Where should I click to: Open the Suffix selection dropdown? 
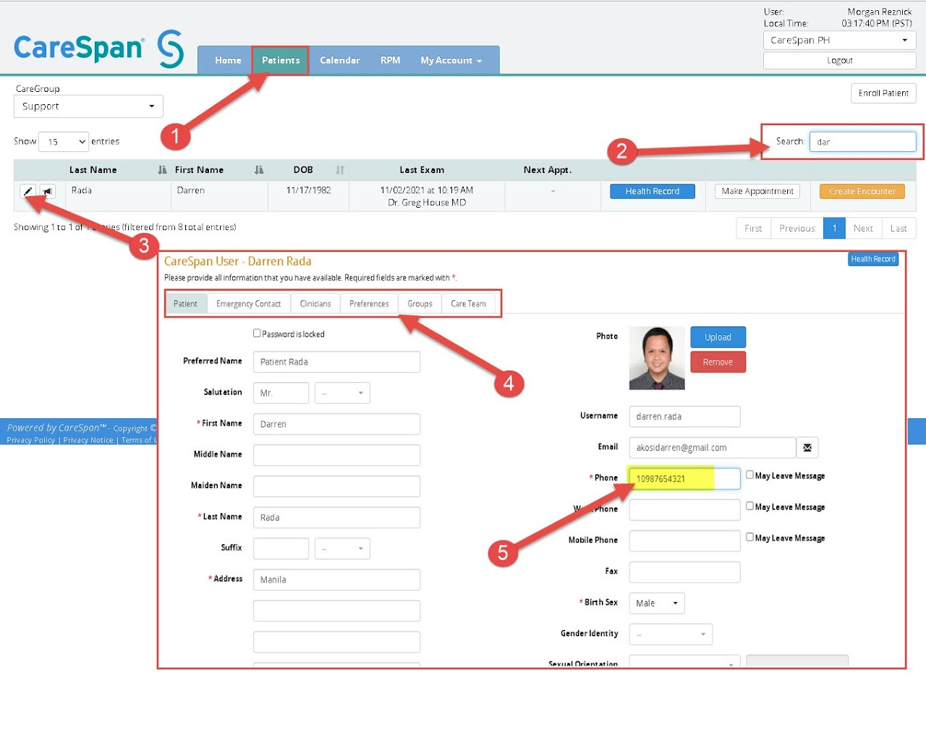(x=342, y=549)
